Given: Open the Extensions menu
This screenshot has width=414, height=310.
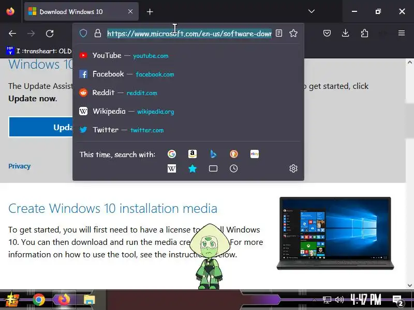Looking at the screenshot, I should (x=364, y=33).
